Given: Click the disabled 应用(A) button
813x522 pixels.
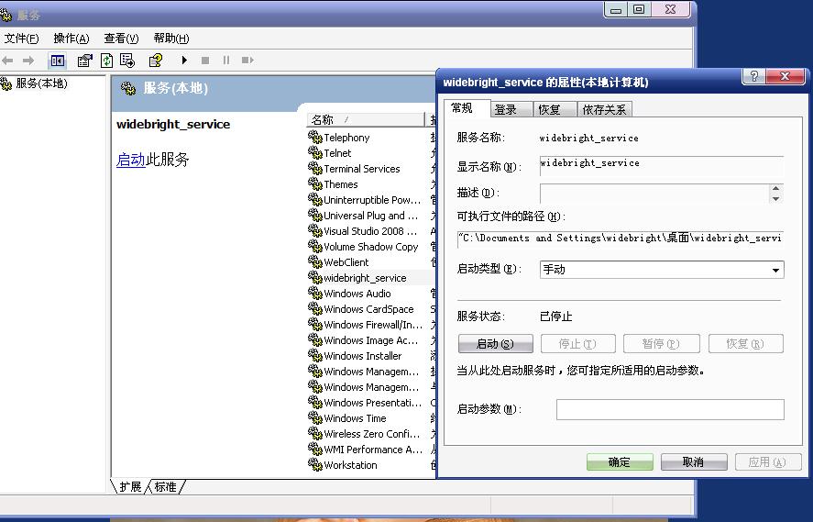Looking at the screenshot, I should point(768,462).
